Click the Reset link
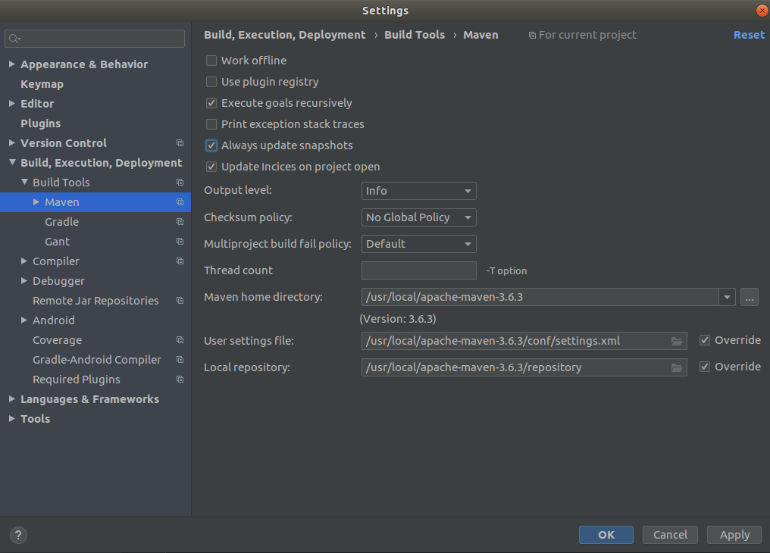The image size is (770, 553). coord(749,35)
